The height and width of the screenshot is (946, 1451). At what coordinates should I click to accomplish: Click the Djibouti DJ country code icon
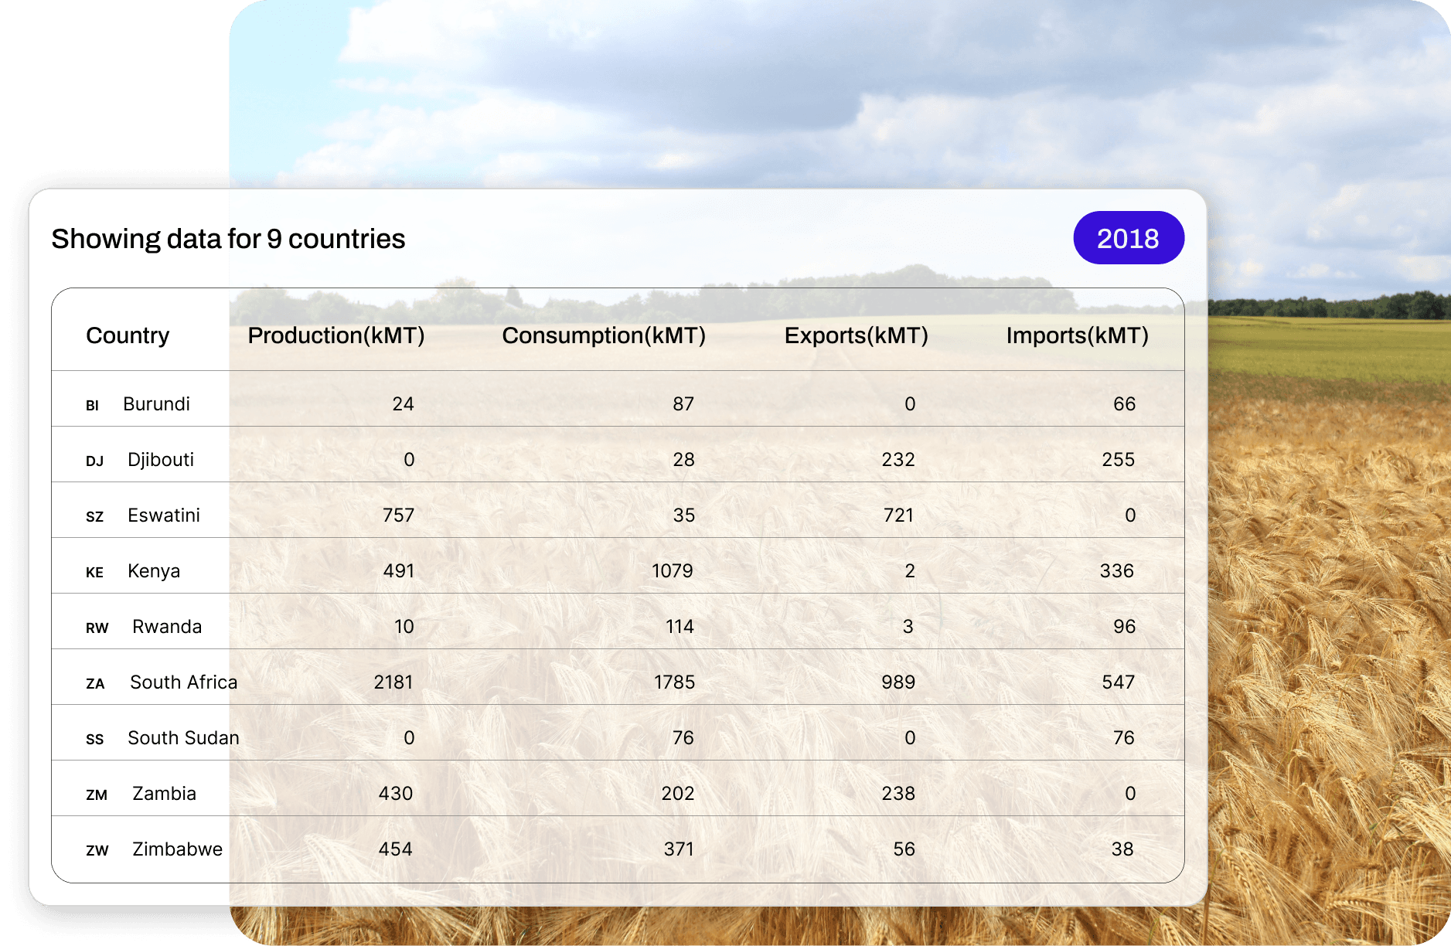point(94,461)
